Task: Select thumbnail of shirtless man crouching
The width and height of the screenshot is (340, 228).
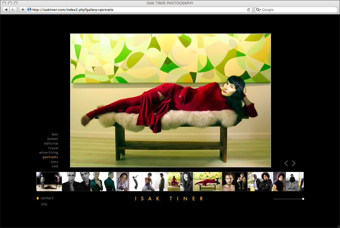Action: point(241,182)
